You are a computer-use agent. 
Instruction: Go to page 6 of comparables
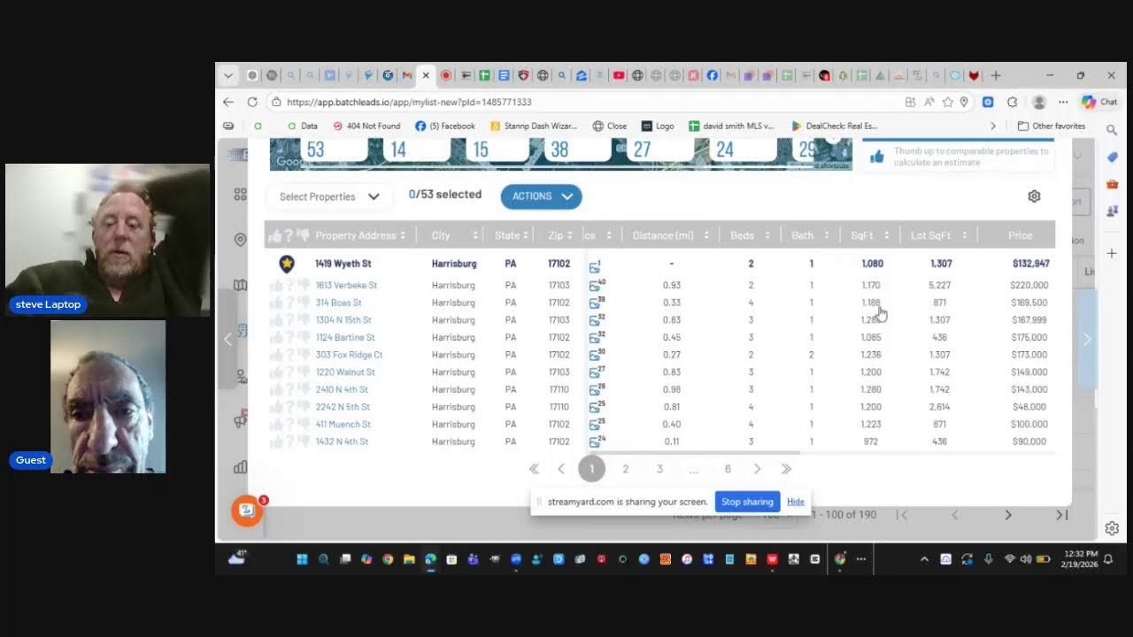728,469
